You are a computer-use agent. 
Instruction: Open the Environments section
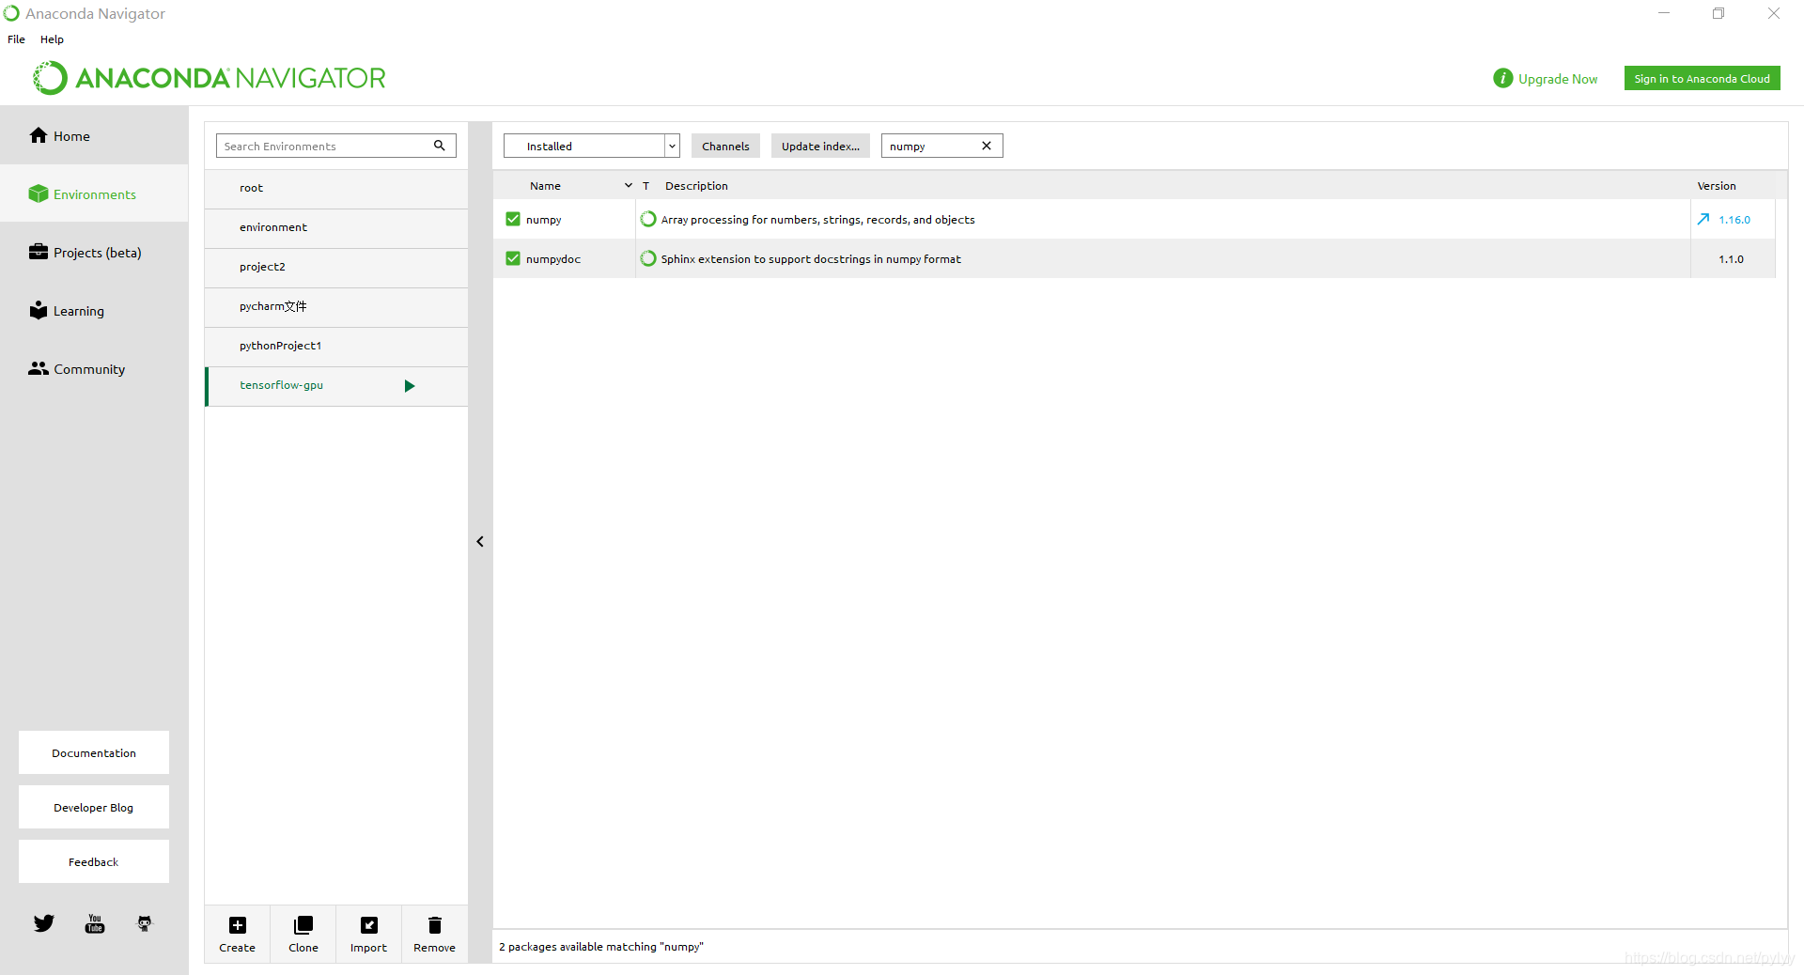(x=94, y=194)
